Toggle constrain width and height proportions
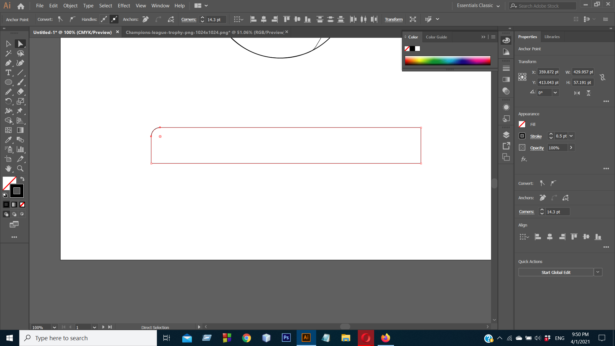615x346 pixels. [603, 77]
